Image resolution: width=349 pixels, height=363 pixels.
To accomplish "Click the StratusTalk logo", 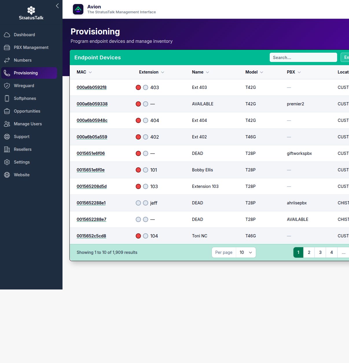I will [31, 13].
